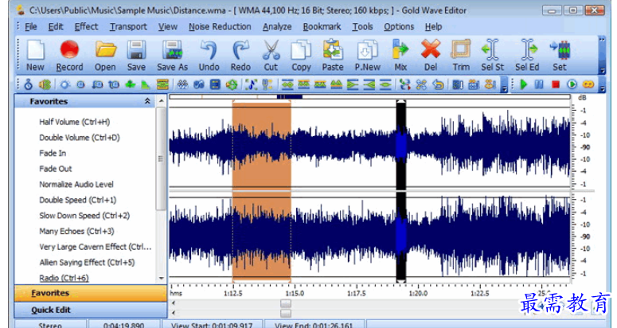
Task: Select the Favorites tab at panel bottom
Action: pyautogui.click(x=91, y=293)
